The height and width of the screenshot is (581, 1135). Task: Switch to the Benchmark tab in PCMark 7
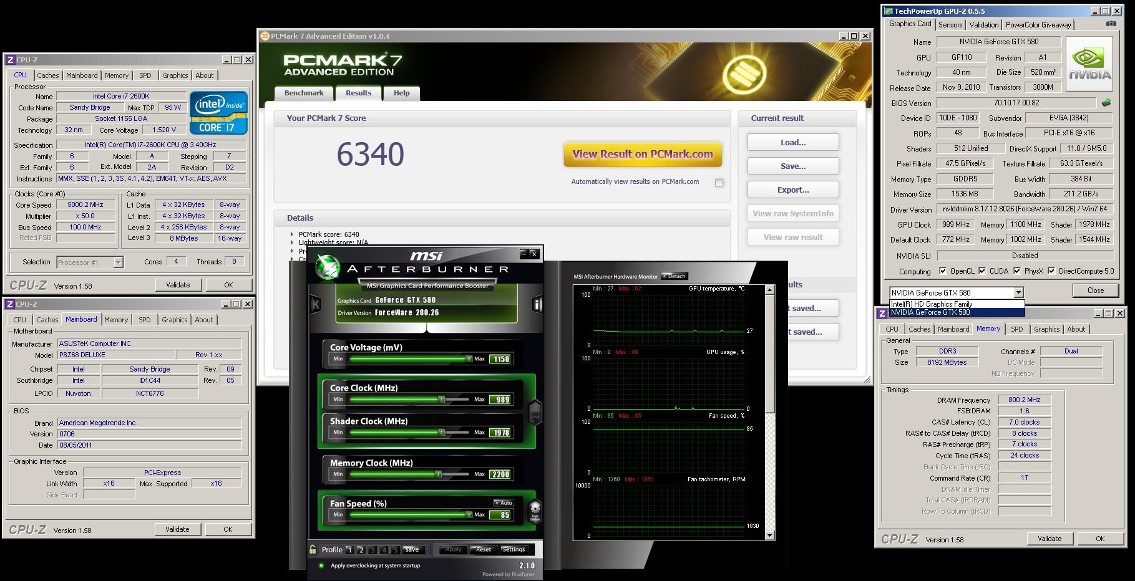tap(304, 93)
